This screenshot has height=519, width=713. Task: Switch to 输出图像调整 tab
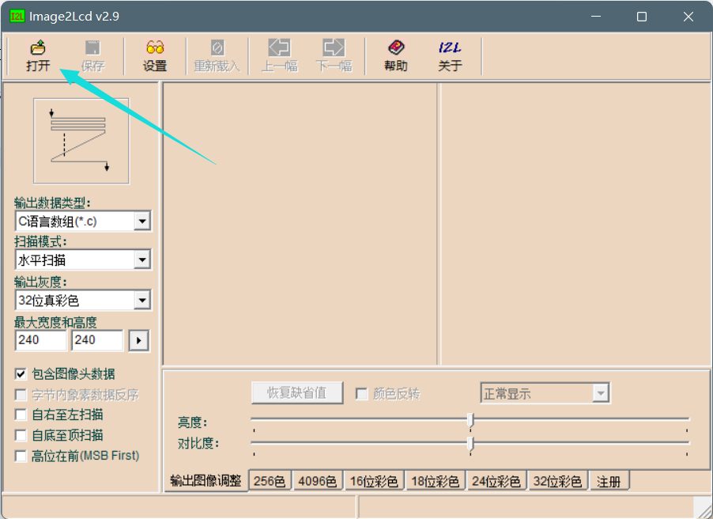206,481
